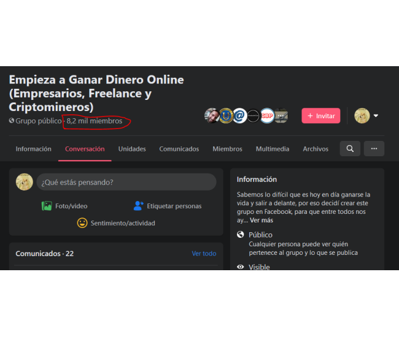This screenshot has width=399, height=337.
Task: Switch to the Archivos tab
Action: [316, 149]
